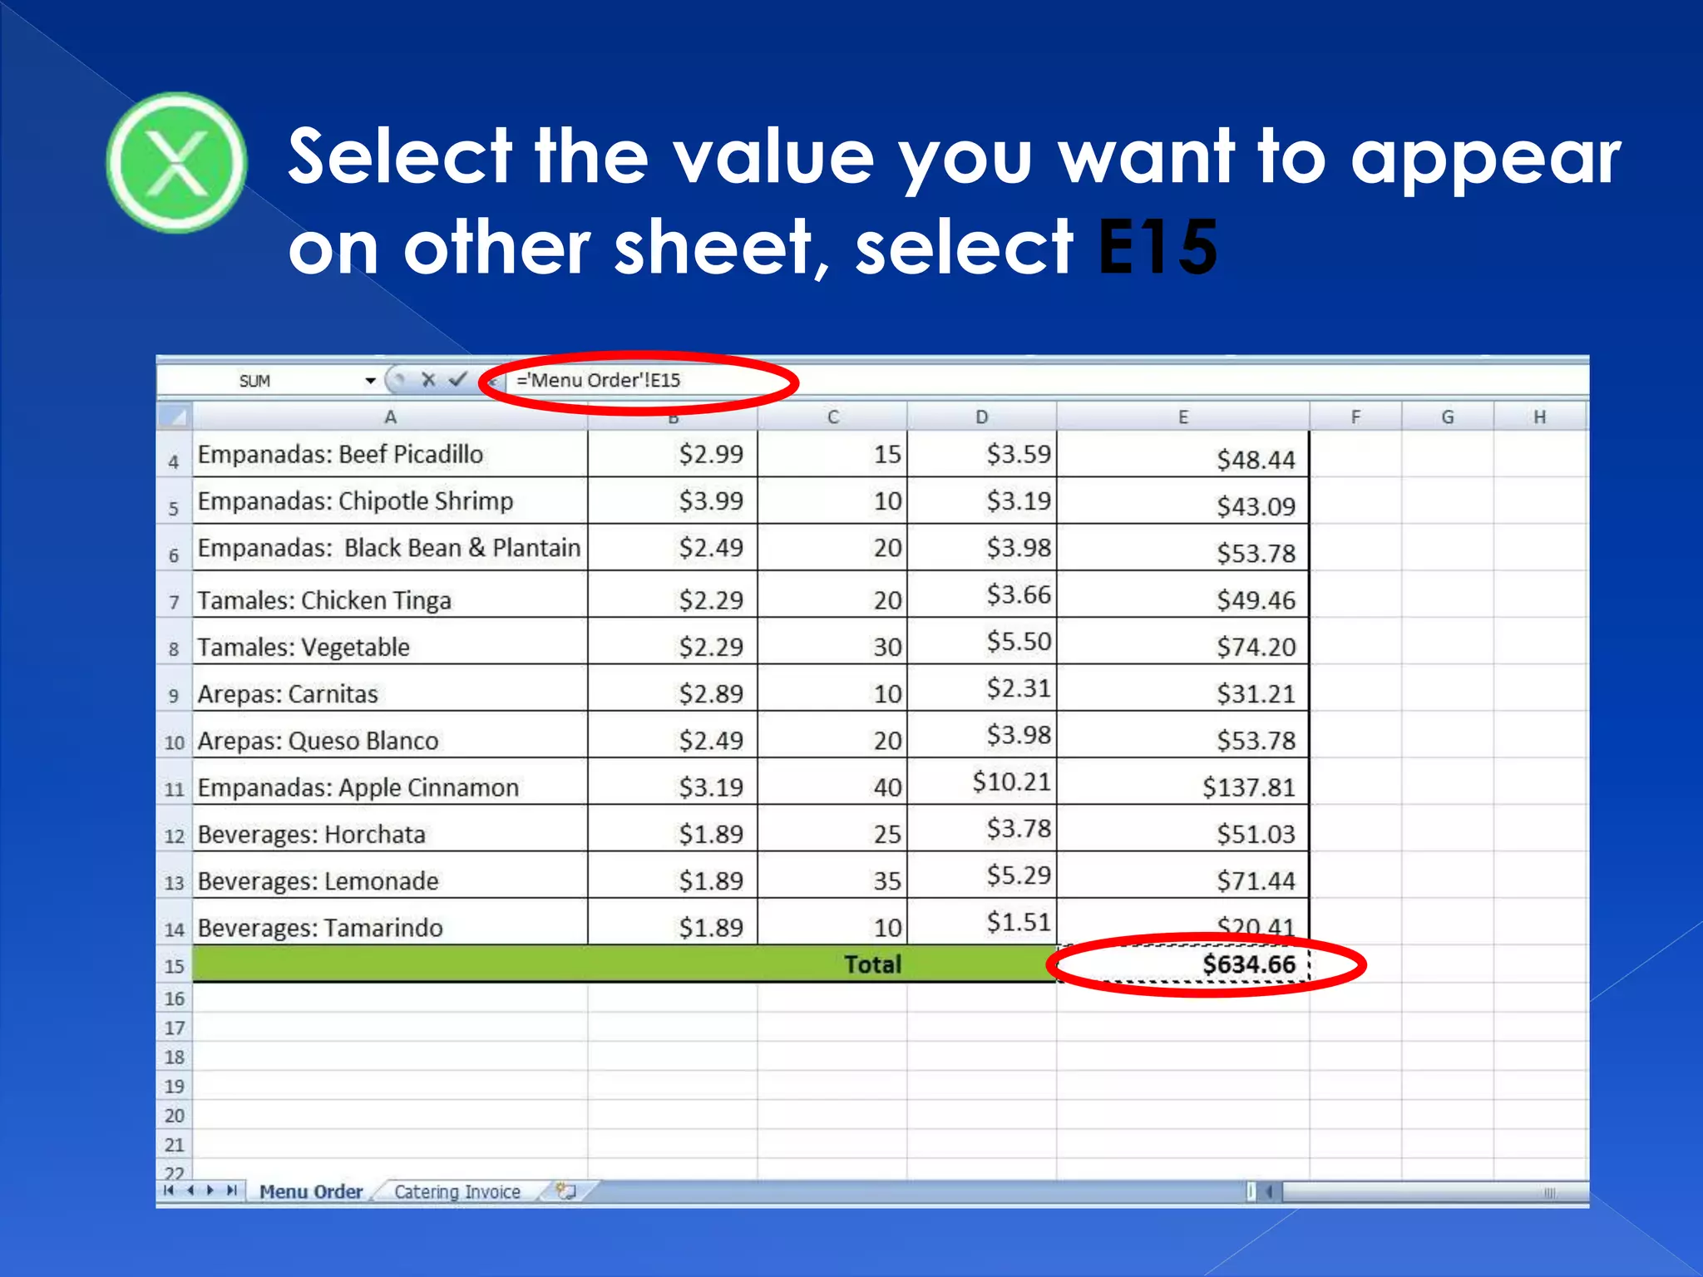Click cell Empanadas: Apple Cinnamon
This screenshot has height=1277, width=1703.
point(390,782)
